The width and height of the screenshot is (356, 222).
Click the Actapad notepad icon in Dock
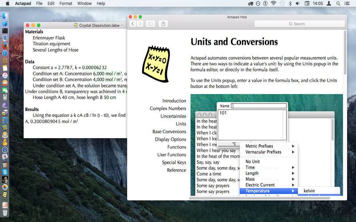[5, 194]
